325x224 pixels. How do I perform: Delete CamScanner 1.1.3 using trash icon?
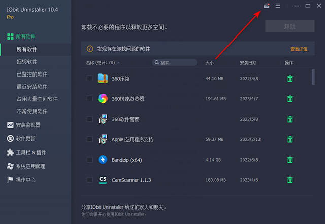290,180
